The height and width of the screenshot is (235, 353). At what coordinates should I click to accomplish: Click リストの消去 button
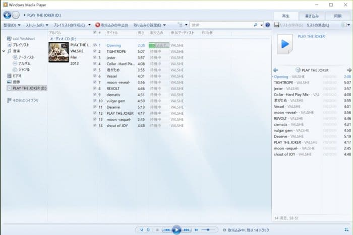pos(318,25)
